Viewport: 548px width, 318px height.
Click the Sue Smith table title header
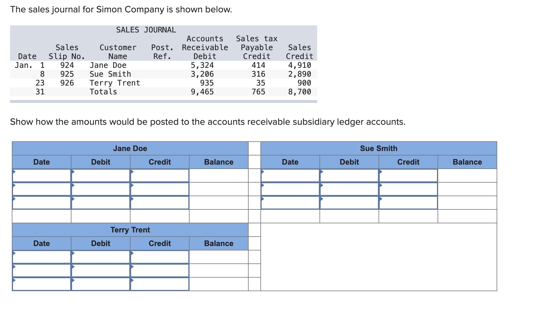pos(379,148)
